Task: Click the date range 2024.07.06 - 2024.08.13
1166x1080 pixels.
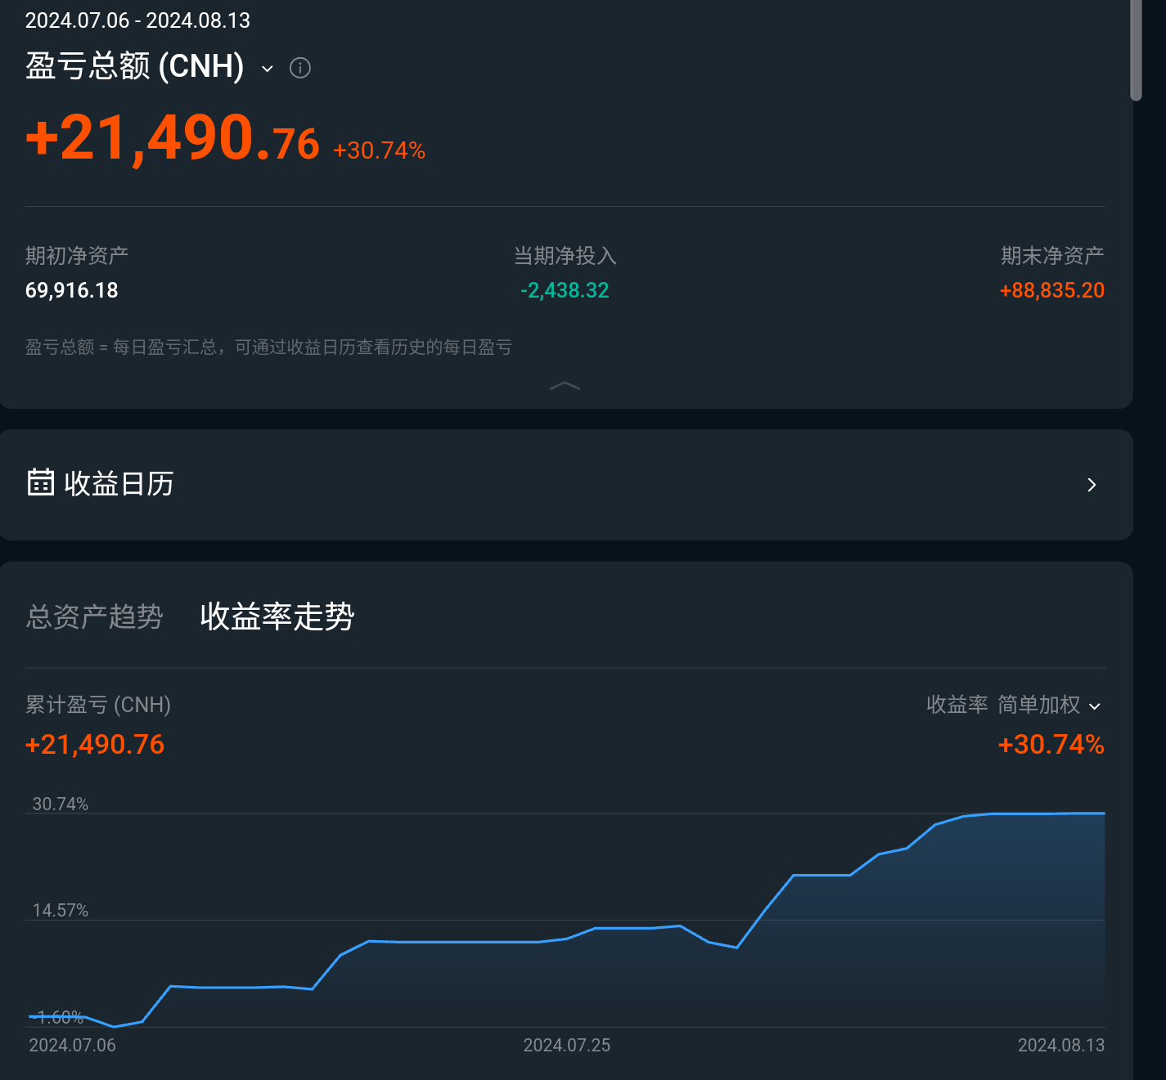Action: pyautogui.click(x=137, y=20)
